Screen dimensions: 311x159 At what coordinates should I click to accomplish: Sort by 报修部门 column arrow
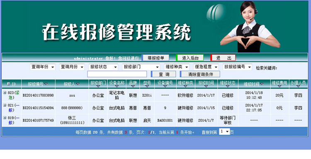(x=98, y=86)
